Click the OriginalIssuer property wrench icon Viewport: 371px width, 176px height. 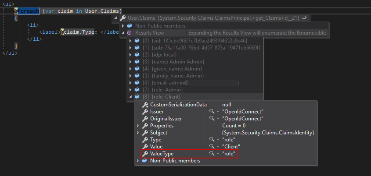coord(145,119)
